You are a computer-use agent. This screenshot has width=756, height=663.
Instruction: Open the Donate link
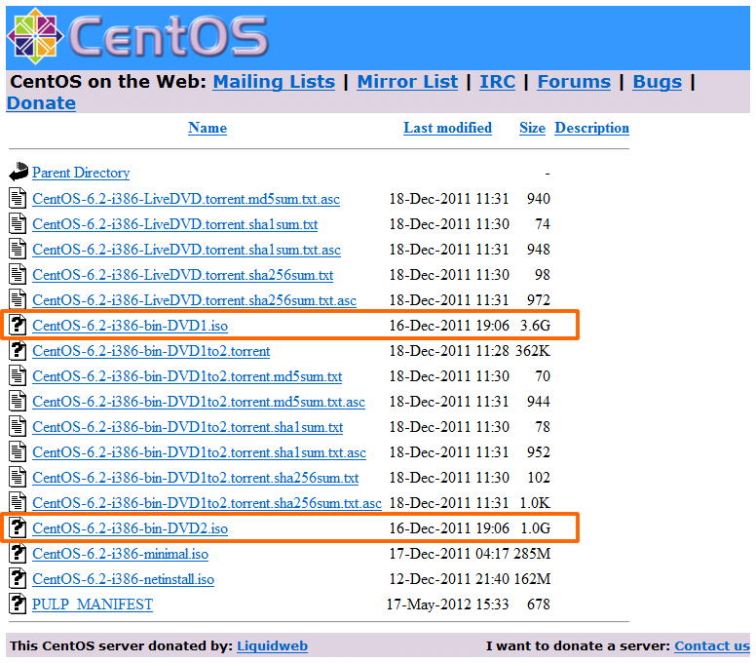tap(41, 102)
